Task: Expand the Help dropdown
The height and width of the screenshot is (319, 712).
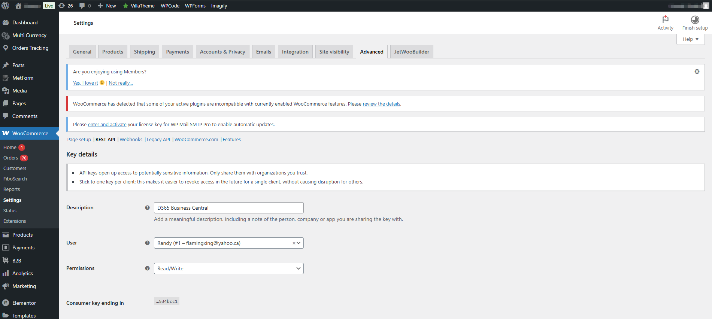Action: point(691,39)
